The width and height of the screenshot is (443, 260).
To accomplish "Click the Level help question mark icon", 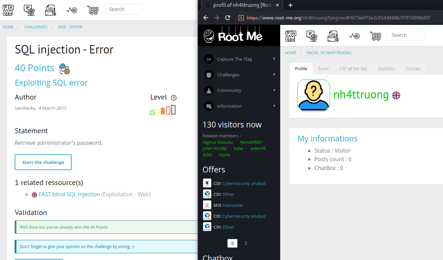I will [174, 98].
